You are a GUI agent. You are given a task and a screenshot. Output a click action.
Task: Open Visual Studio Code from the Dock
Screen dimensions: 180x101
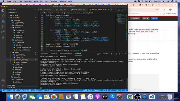pos(152,97)
